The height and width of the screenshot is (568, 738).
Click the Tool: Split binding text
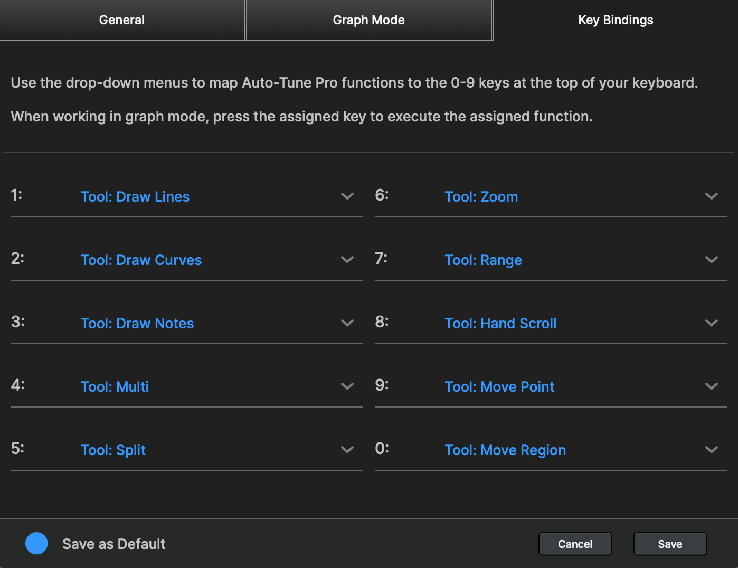(113, 450)
